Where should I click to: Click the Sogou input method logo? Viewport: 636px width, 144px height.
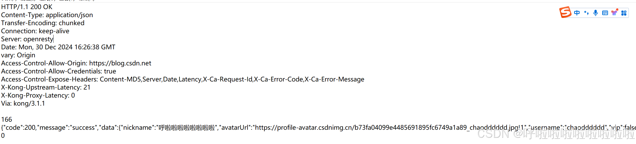coord(565,12)
